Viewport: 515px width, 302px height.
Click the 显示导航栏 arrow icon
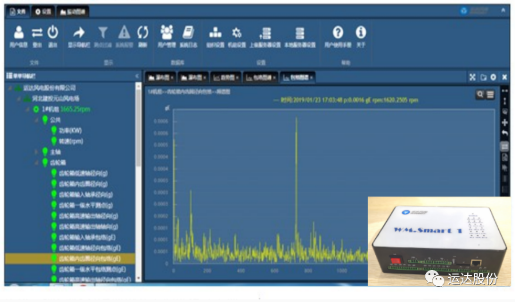tap(79, 32)
